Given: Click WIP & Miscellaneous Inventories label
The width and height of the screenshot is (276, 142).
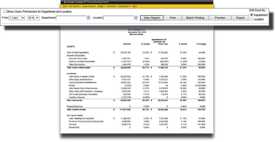Looking at the screenshot, I should (83, 94).
